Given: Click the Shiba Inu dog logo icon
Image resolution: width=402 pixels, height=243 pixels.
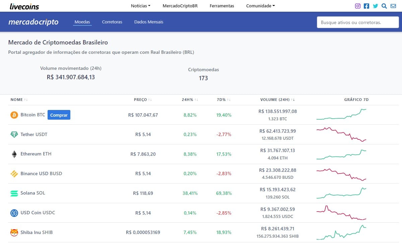Looking at the screenshot, I should tap(14, 232).
